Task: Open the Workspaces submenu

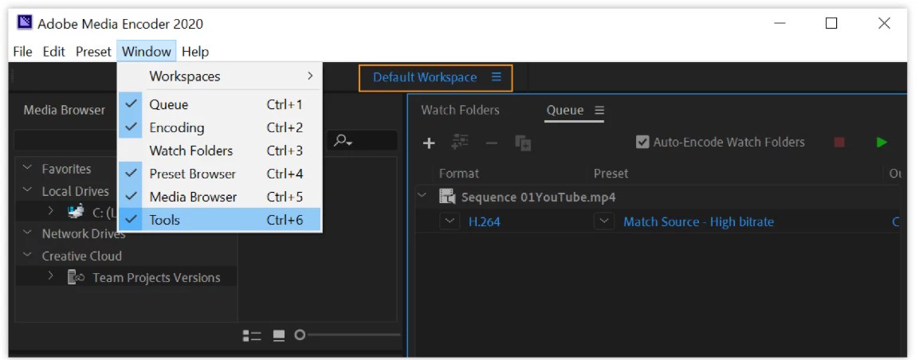Action: (220, 76)
